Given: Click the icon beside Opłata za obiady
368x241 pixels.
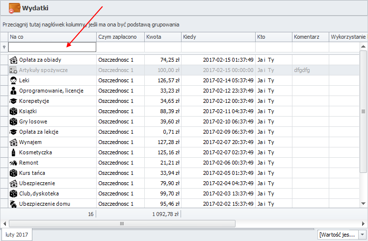Looking at the screenshot, I should [x=14, y=60].
